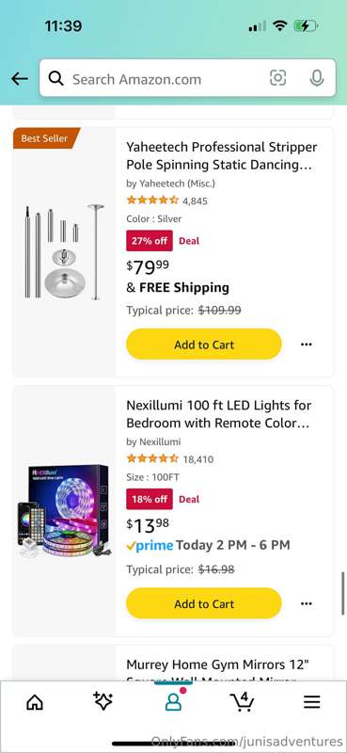Open Nexillumi 100 ft LED Lights title
This screenshot has height=753, width=347.
[x=219, y=414]
